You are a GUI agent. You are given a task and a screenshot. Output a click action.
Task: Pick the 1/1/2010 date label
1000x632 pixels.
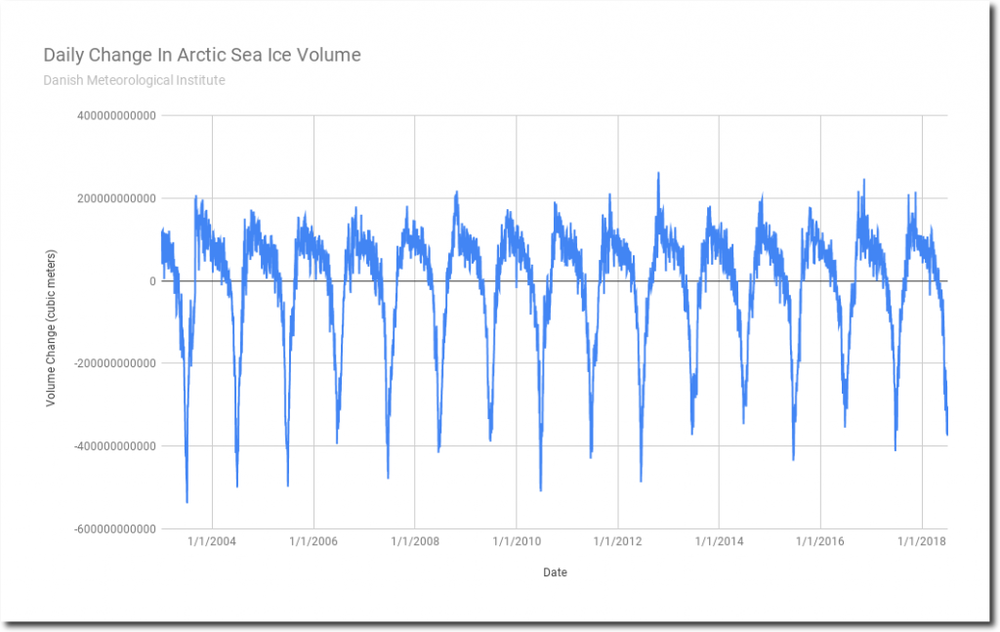coord(517,541)
